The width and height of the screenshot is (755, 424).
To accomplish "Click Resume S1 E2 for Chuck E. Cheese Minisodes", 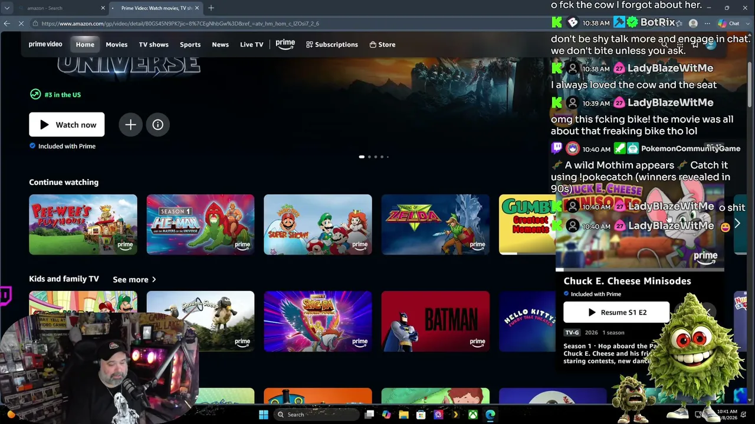I will (x=616, y=313).
